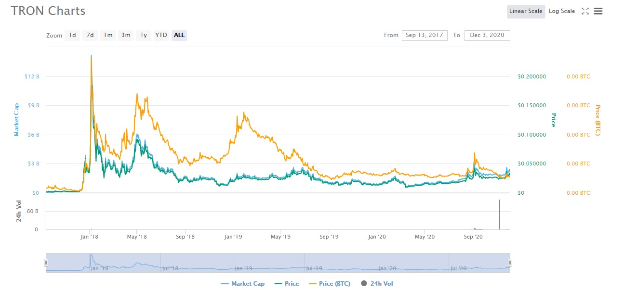
Task: Click the Price (BTC) axis title
Action: tap(598, 120)
